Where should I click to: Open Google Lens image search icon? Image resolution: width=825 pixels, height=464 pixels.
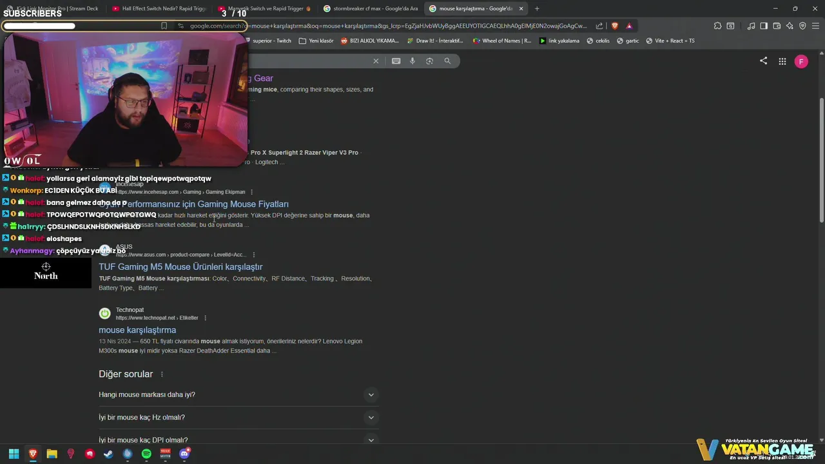pyautogui.click(x=429, y=61)
